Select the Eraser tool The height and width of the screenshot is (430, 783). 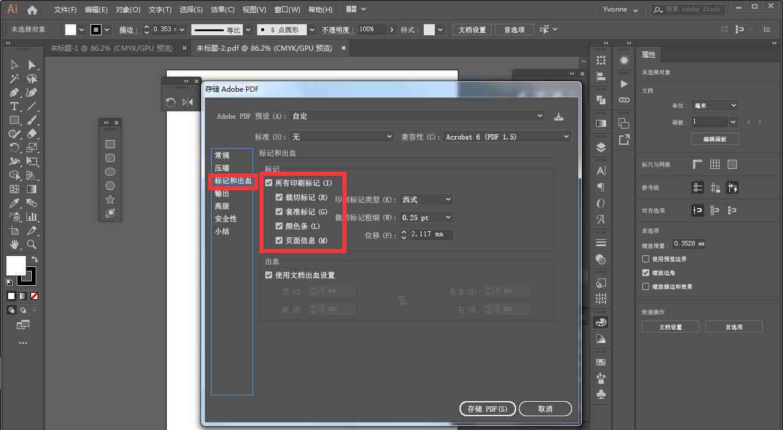tap(32, 134)
